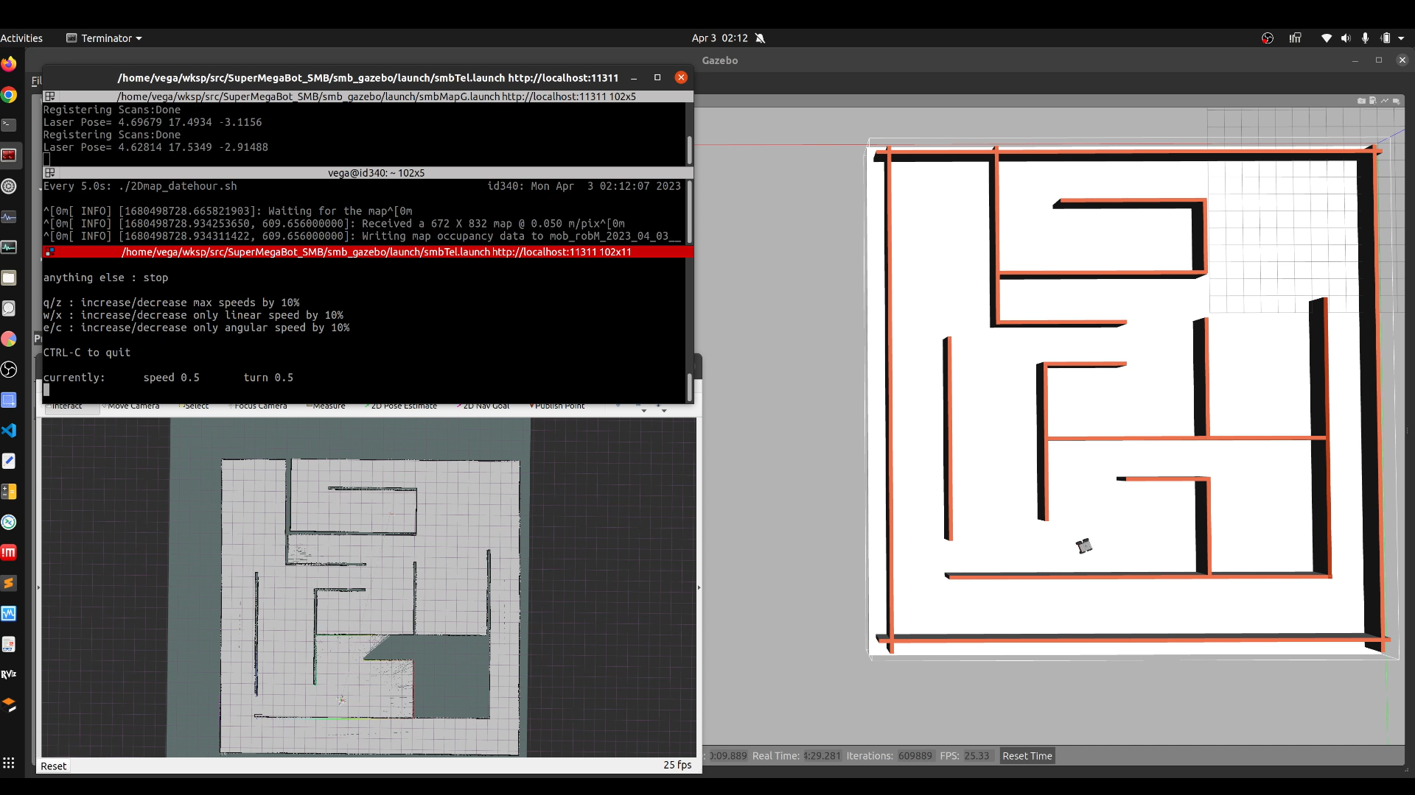Click OBS recording tray indicator

point(1268,38)
